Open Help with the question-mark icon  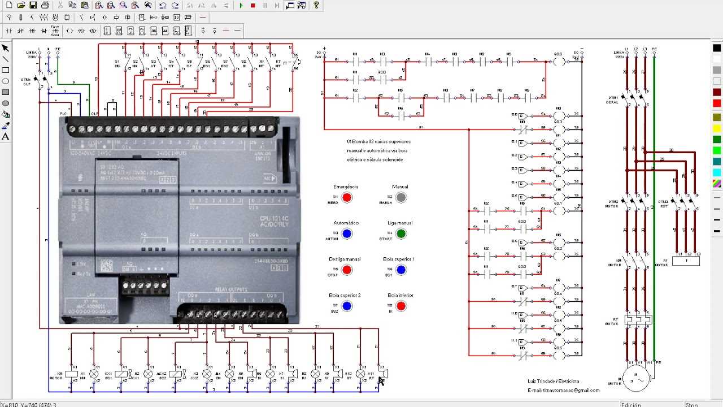click(x=316, y=6)
